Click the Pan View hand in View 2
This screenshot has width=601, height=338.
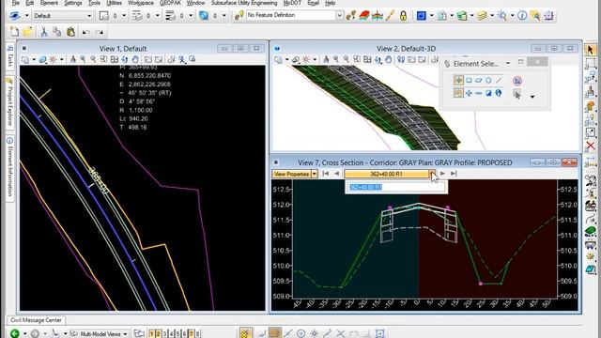(x=389, y=59)
